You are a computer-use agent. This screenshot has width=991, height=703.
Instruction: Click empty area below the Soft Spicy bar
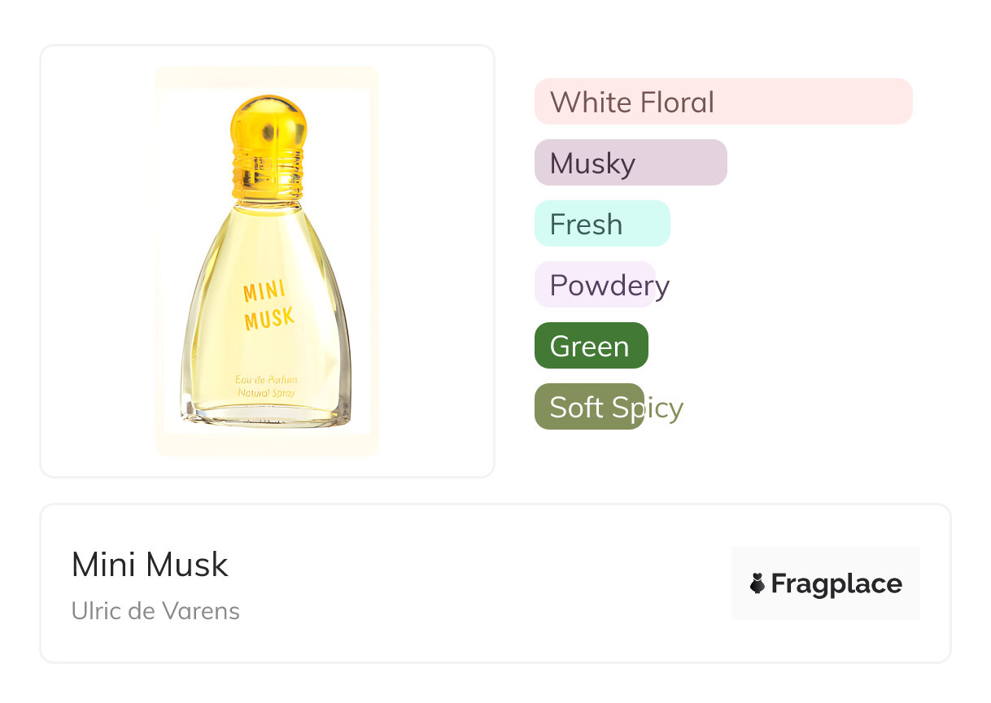click(716, 456)
